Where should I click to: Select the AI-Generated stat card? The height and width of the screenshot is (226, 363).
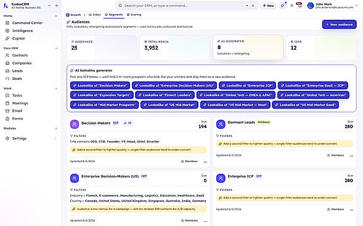[248, 47]
